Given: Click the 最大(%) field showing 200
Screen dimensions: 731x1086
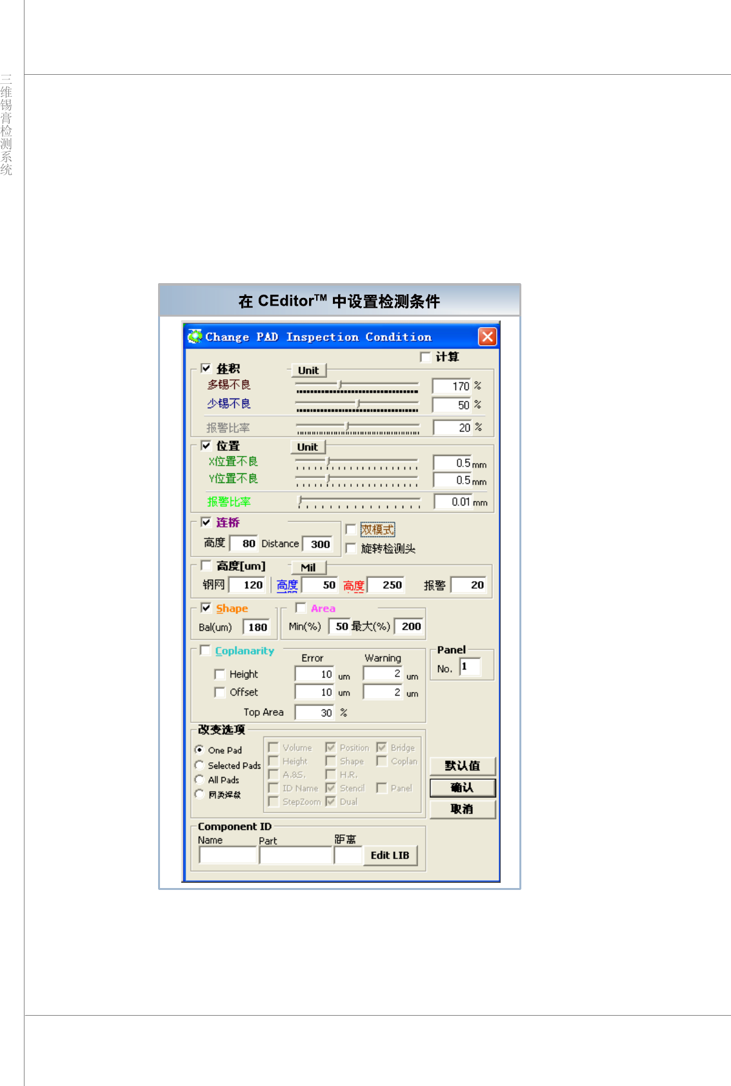Looking at the screenshot, I should [409, 626].
